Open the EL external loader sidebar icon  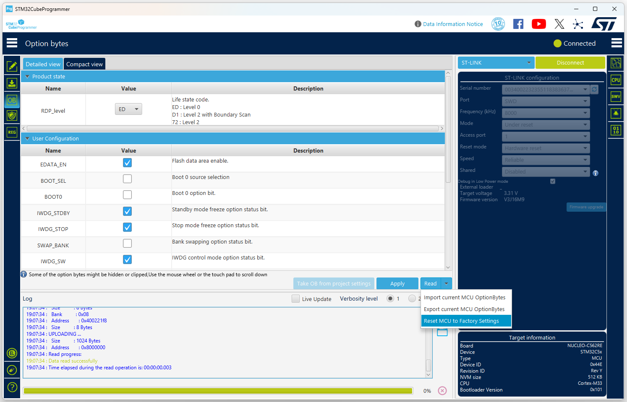(x=12, y=353)
